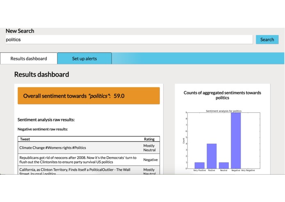
Task: Click the Very Positive bar in chart
Action: point(200,166)
